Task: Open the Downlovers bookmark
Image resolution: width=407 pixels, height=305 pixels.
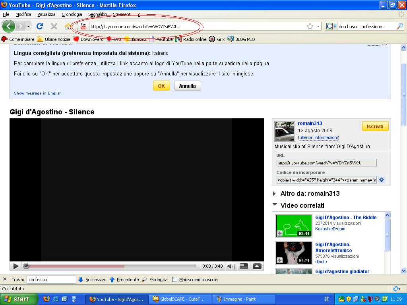Action: pyautogui.click(x=88, y=39)
